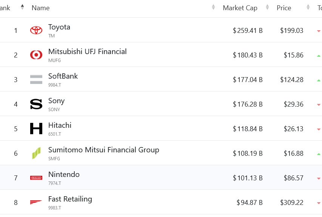The image size is (322, 217).
Task: Click Hitachi's $26.13 price cell
Action: click(x=293, y=129)
